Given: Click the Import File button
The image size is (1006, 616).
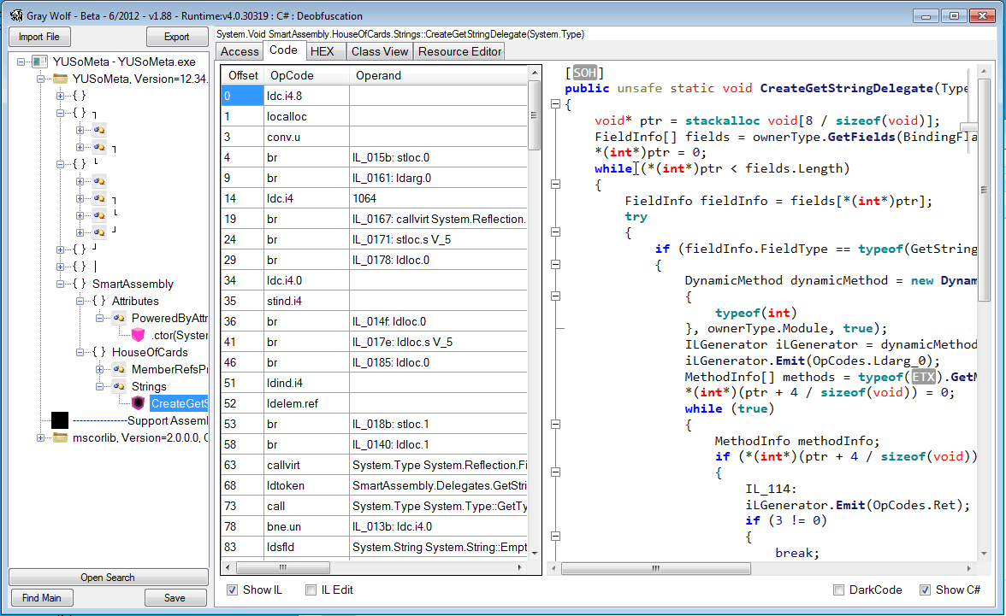Looking at the screenshot, I should point(39,37).
